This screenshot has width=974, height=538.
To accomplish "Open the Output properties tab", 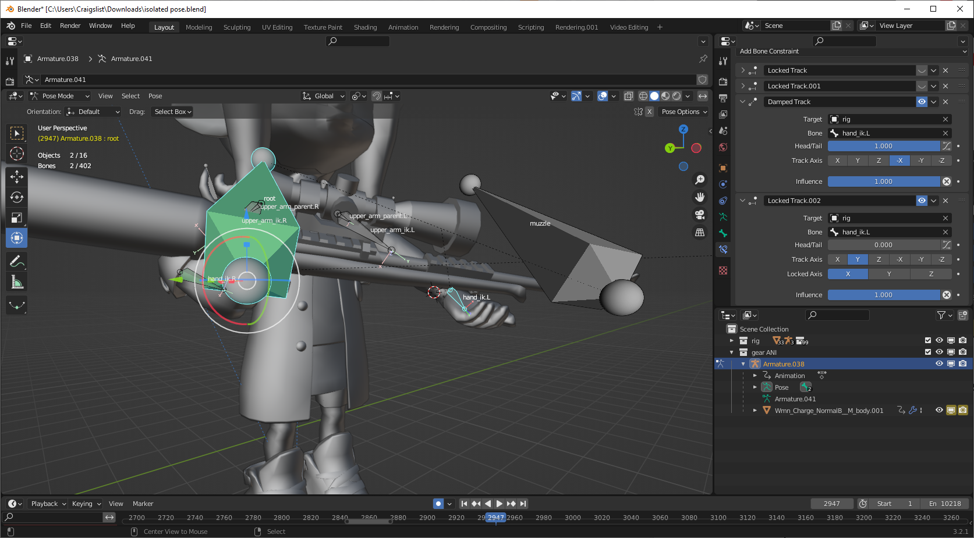I will [x=723, y=98].
